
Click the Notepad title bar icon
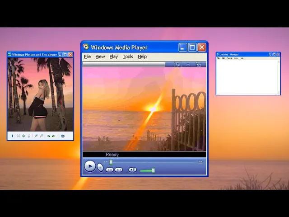pyautogui.click(x=218, y=54)
